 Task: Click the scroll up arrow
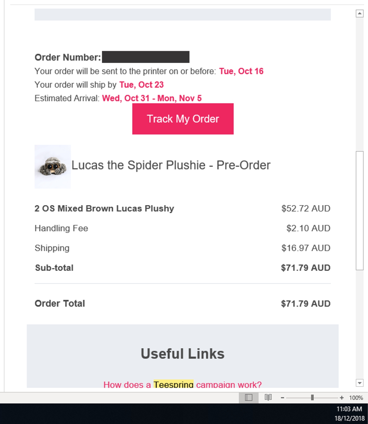point(359,14)
